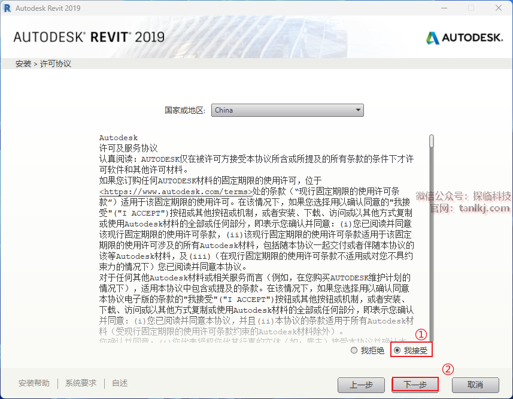Click the Autodesk logo at top right
Image resolution: width=513 pixels, height=399 pixels.
(465, 38)
